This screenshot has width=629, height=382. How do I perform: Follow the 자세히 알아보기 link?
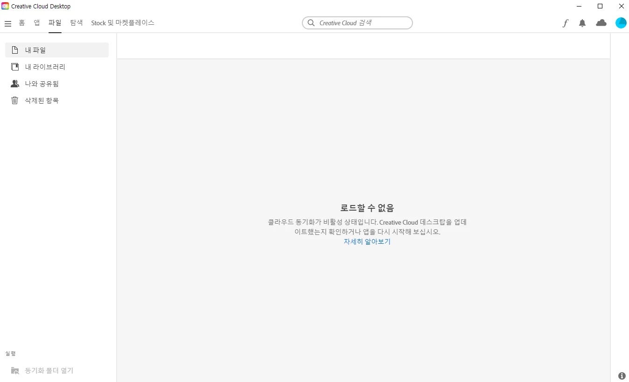367,241
